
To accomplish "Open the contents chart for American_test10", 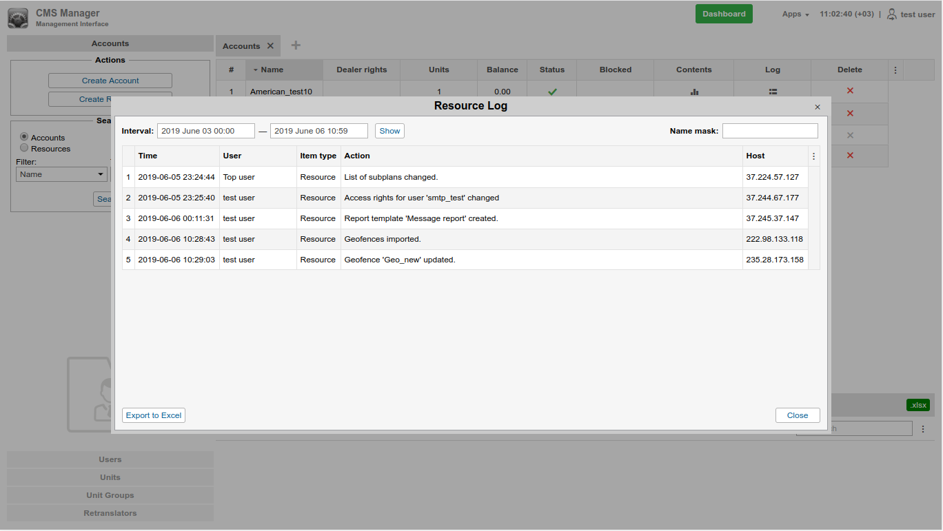I will pos(693,90).
